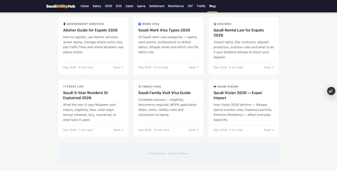Click the HOUSING category label
The height and width of the screenshot is (171, 337).
pos(224,24)
